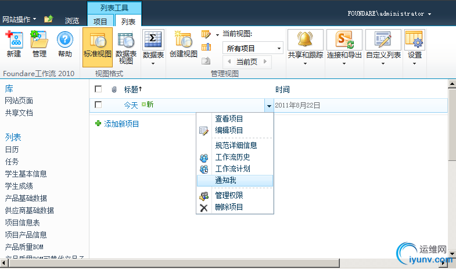This screenshot has width=456, height=269.
Task: Click the 自定义列表 customize icon
Action: (x=383, y=40)
